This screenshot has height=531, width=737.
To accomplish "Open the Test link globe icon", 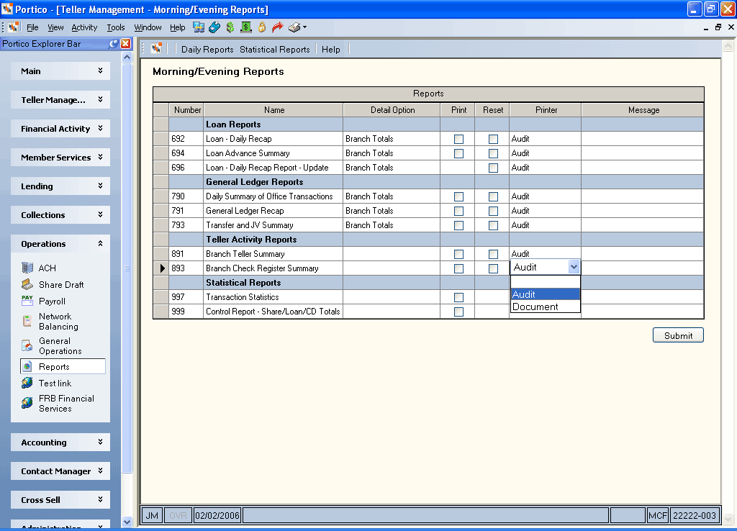I will [x=28, y=383].
